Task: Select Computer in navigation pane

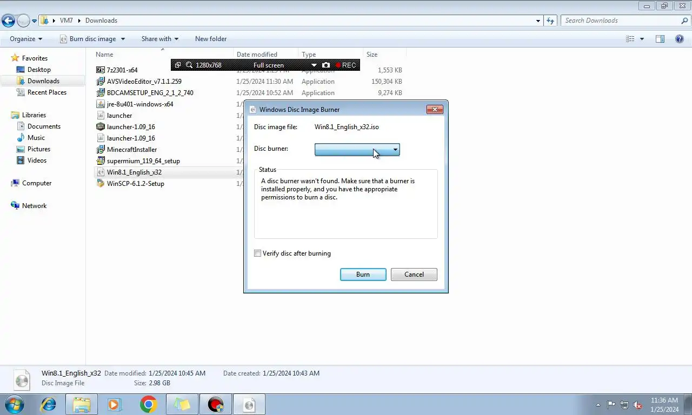Action: tap(37, 183)
